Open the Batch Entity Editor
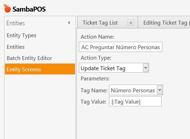Image resolution: width=190 pixels, height=139 pixels. (x=29, y=58)
